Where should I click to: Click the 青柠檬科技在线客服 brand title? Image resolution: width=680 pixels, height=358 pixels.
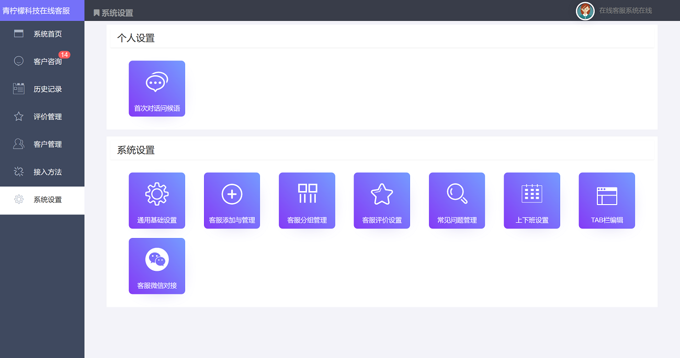coord(37,10)
